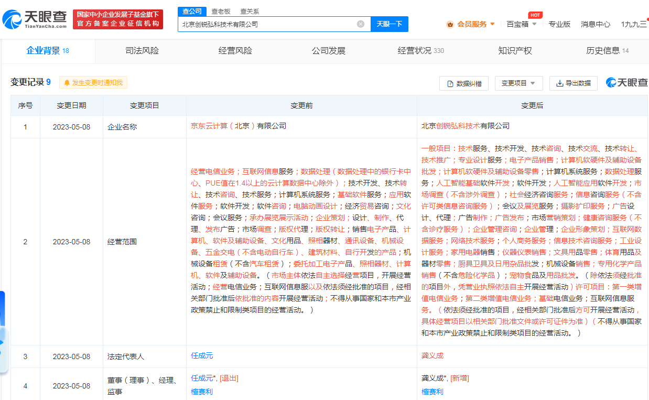
Task: Click the 变更前 column header
Action: click(x=301, y=105)
